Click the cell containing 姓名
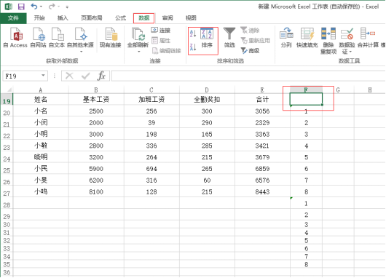This screenshot has width=386, height=278. (x=41, y=99)
